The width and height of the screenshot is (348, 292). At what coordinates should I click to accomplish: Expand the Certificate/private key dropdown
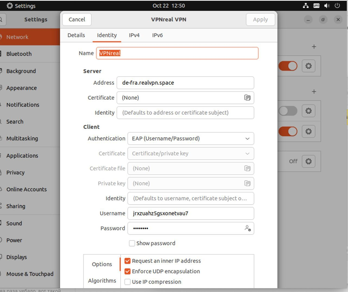tap(191, 153)
